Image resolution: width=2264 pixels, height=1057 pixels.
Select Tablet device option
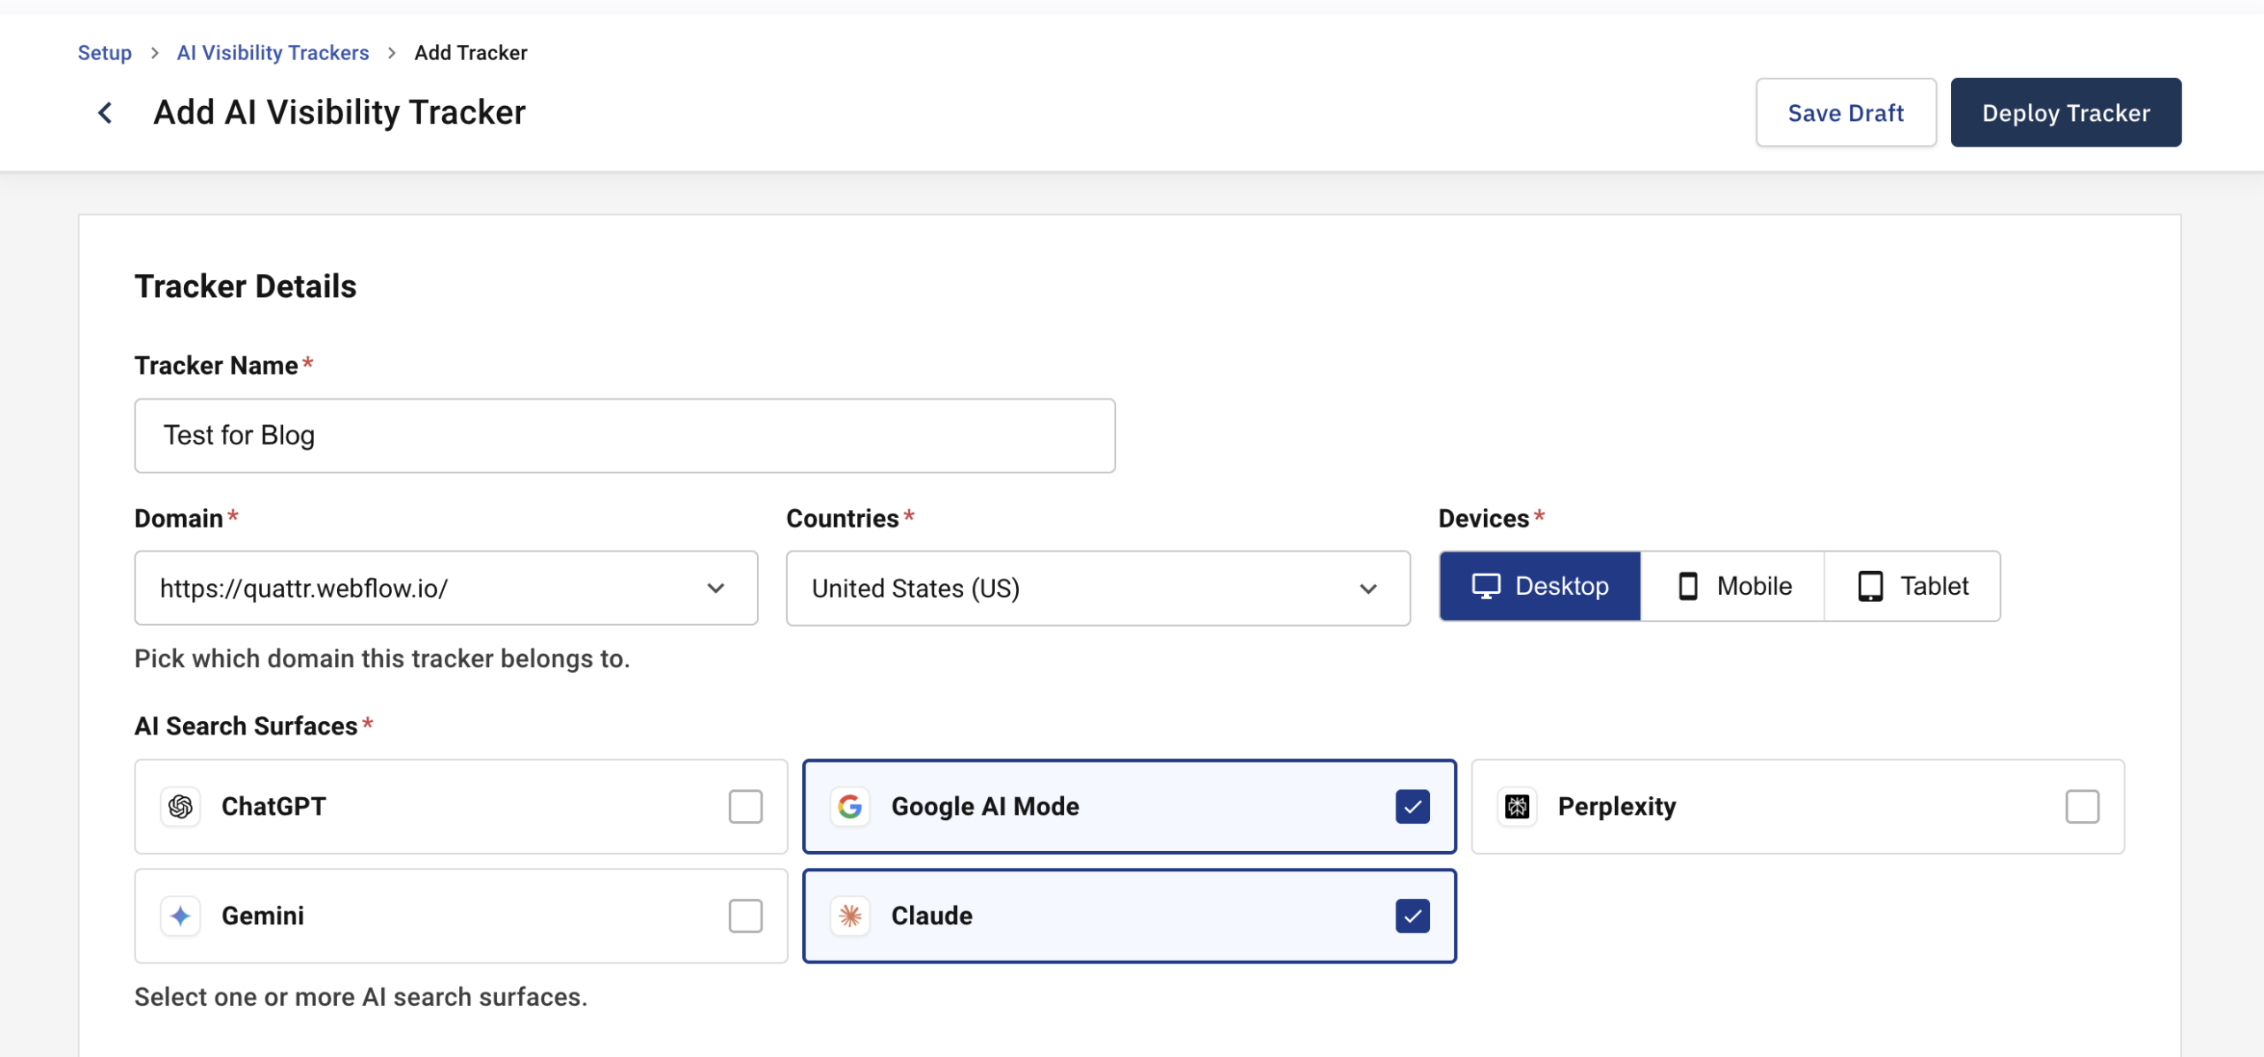[1912, 586]
